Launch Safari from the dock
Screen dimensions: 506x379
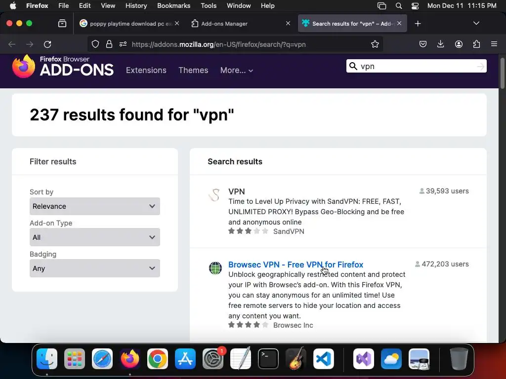coord(102,359)
